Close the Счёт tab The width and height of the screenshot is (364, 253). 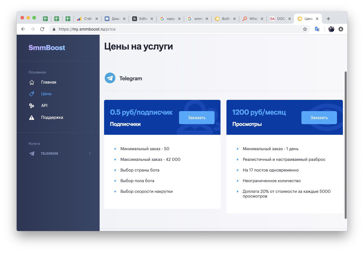[x=96, y=19]
